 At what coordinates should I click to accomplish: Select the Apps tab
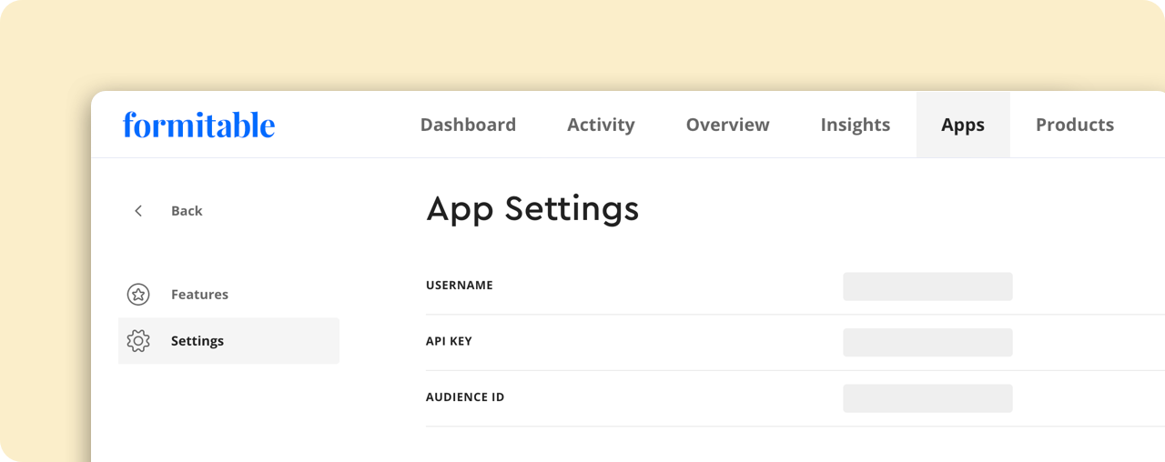(963, 125)
